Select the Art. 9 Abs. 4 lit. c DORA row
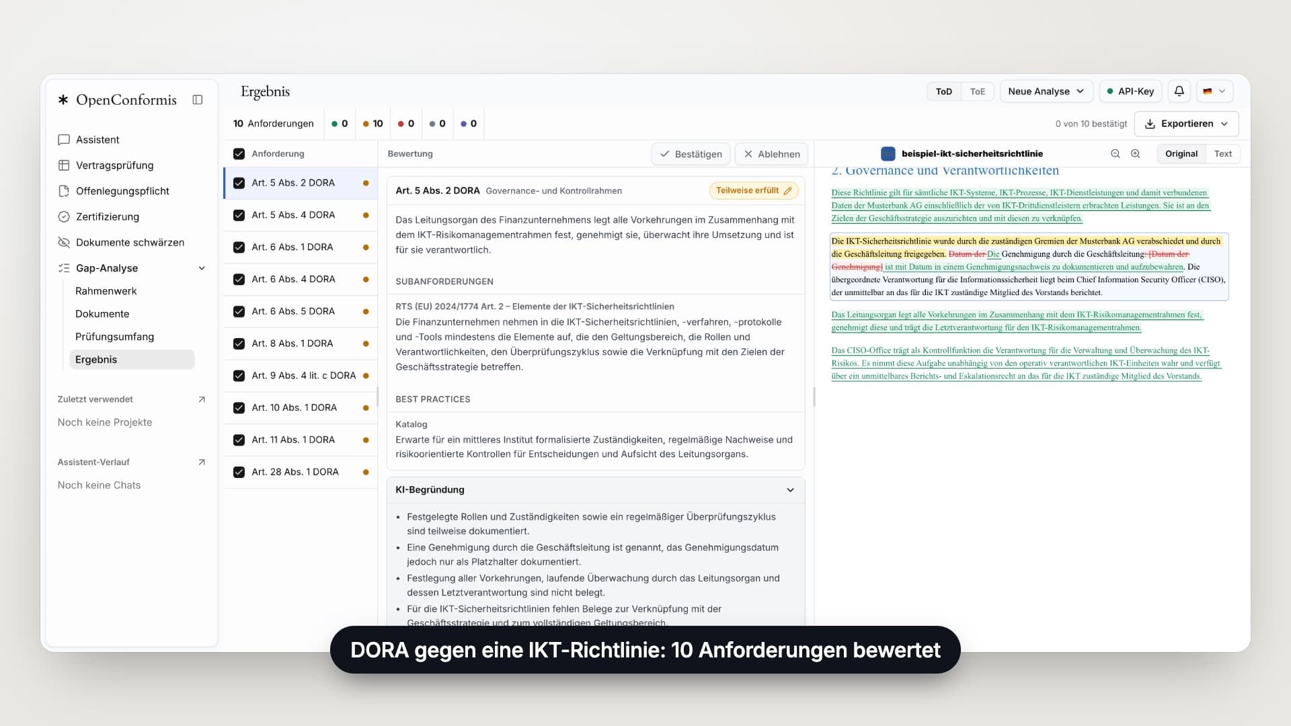Viewport: 1291px width, 726px height. click(301, 376)
